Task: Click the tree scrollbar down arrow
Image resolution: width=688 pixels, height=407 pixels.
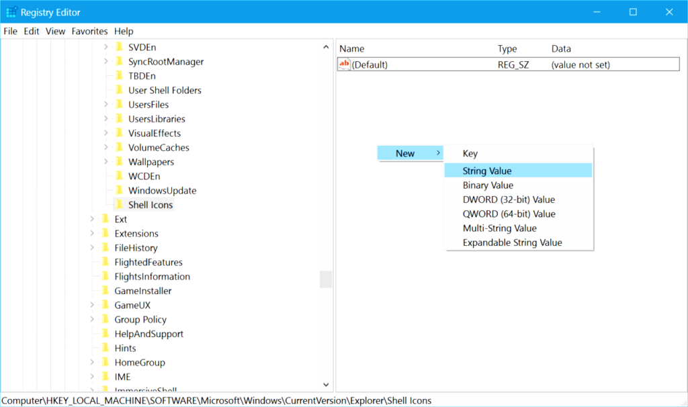Action: (x=326, y=385)
